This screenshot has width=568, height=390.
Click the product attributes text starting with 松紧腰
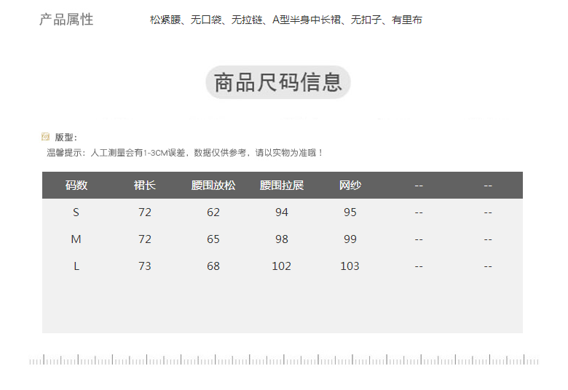(285, 20)
